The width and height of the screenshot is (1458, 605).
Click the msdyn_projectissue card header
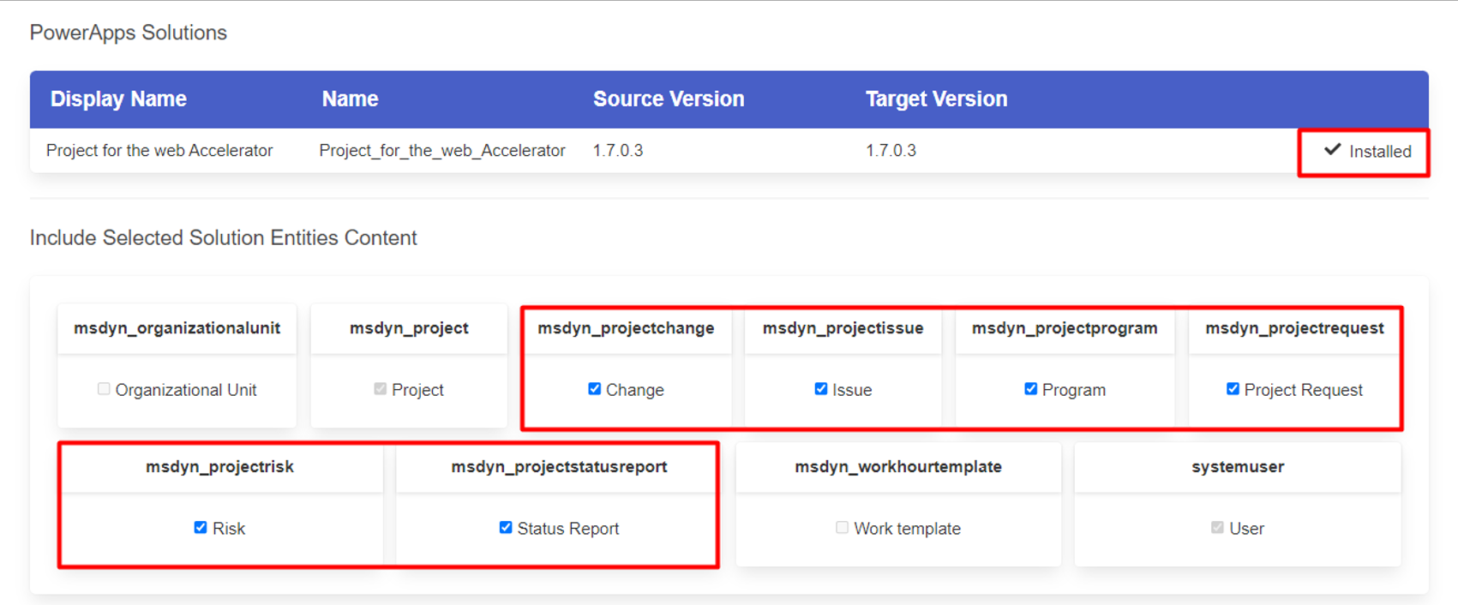(x=843, y=328)
